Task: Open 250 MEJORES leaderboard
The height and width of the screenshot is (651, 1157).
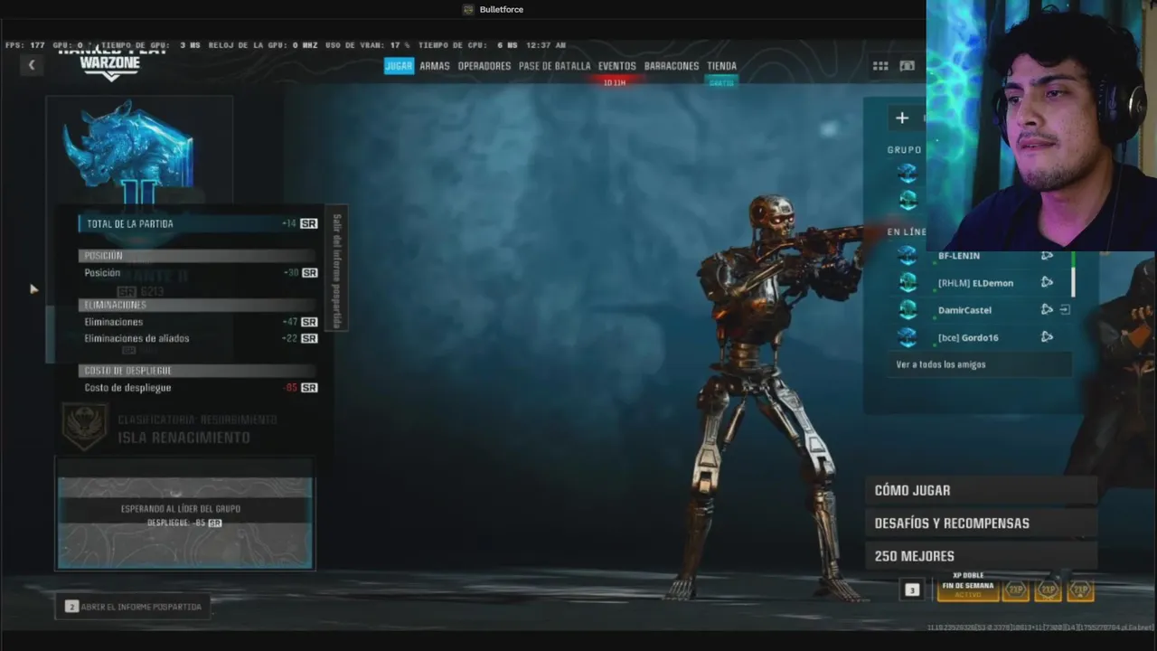Action: tap(982, 556)
